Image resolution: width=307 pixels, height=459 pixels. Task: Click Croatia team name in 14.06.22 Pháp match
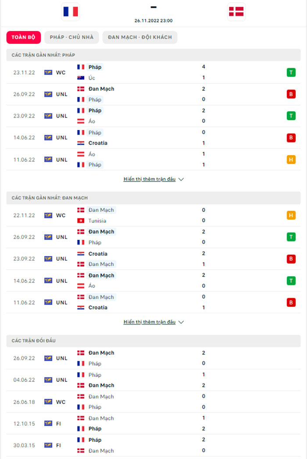coord(98,143)
